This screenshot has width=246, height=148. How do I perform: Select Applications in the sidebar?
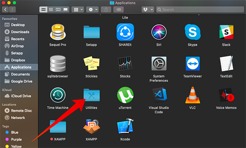click(19, 67)
